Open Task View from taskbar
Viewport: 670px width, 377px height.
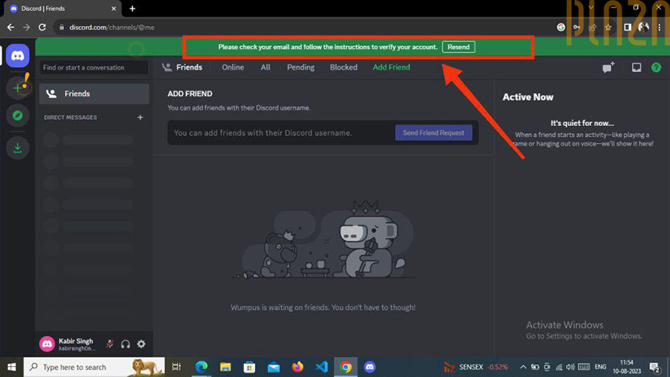(x=176, y=367)
